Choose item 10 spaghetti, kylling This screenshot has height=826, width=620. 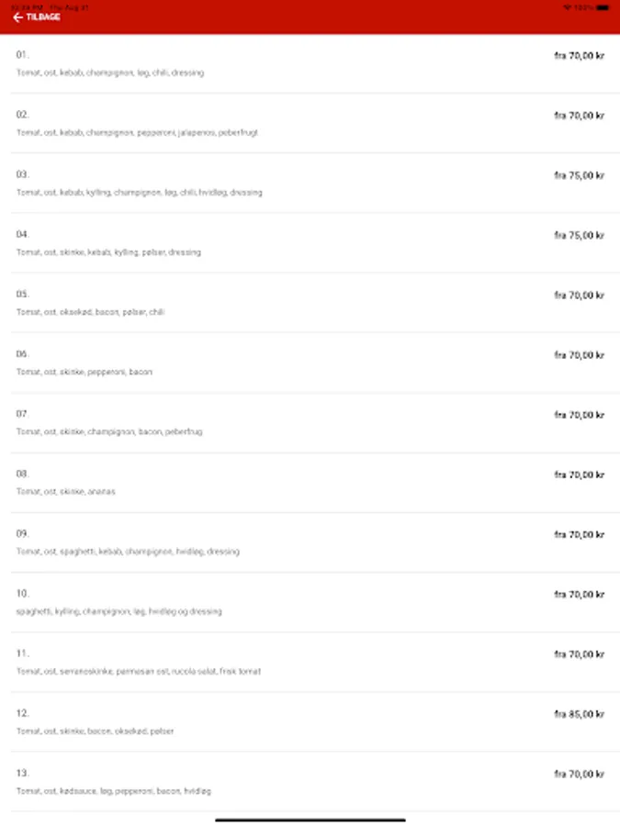310,602
